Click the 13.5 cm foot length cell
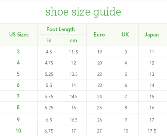Screen dimensions: 167x136 click(x=74, y=74)
